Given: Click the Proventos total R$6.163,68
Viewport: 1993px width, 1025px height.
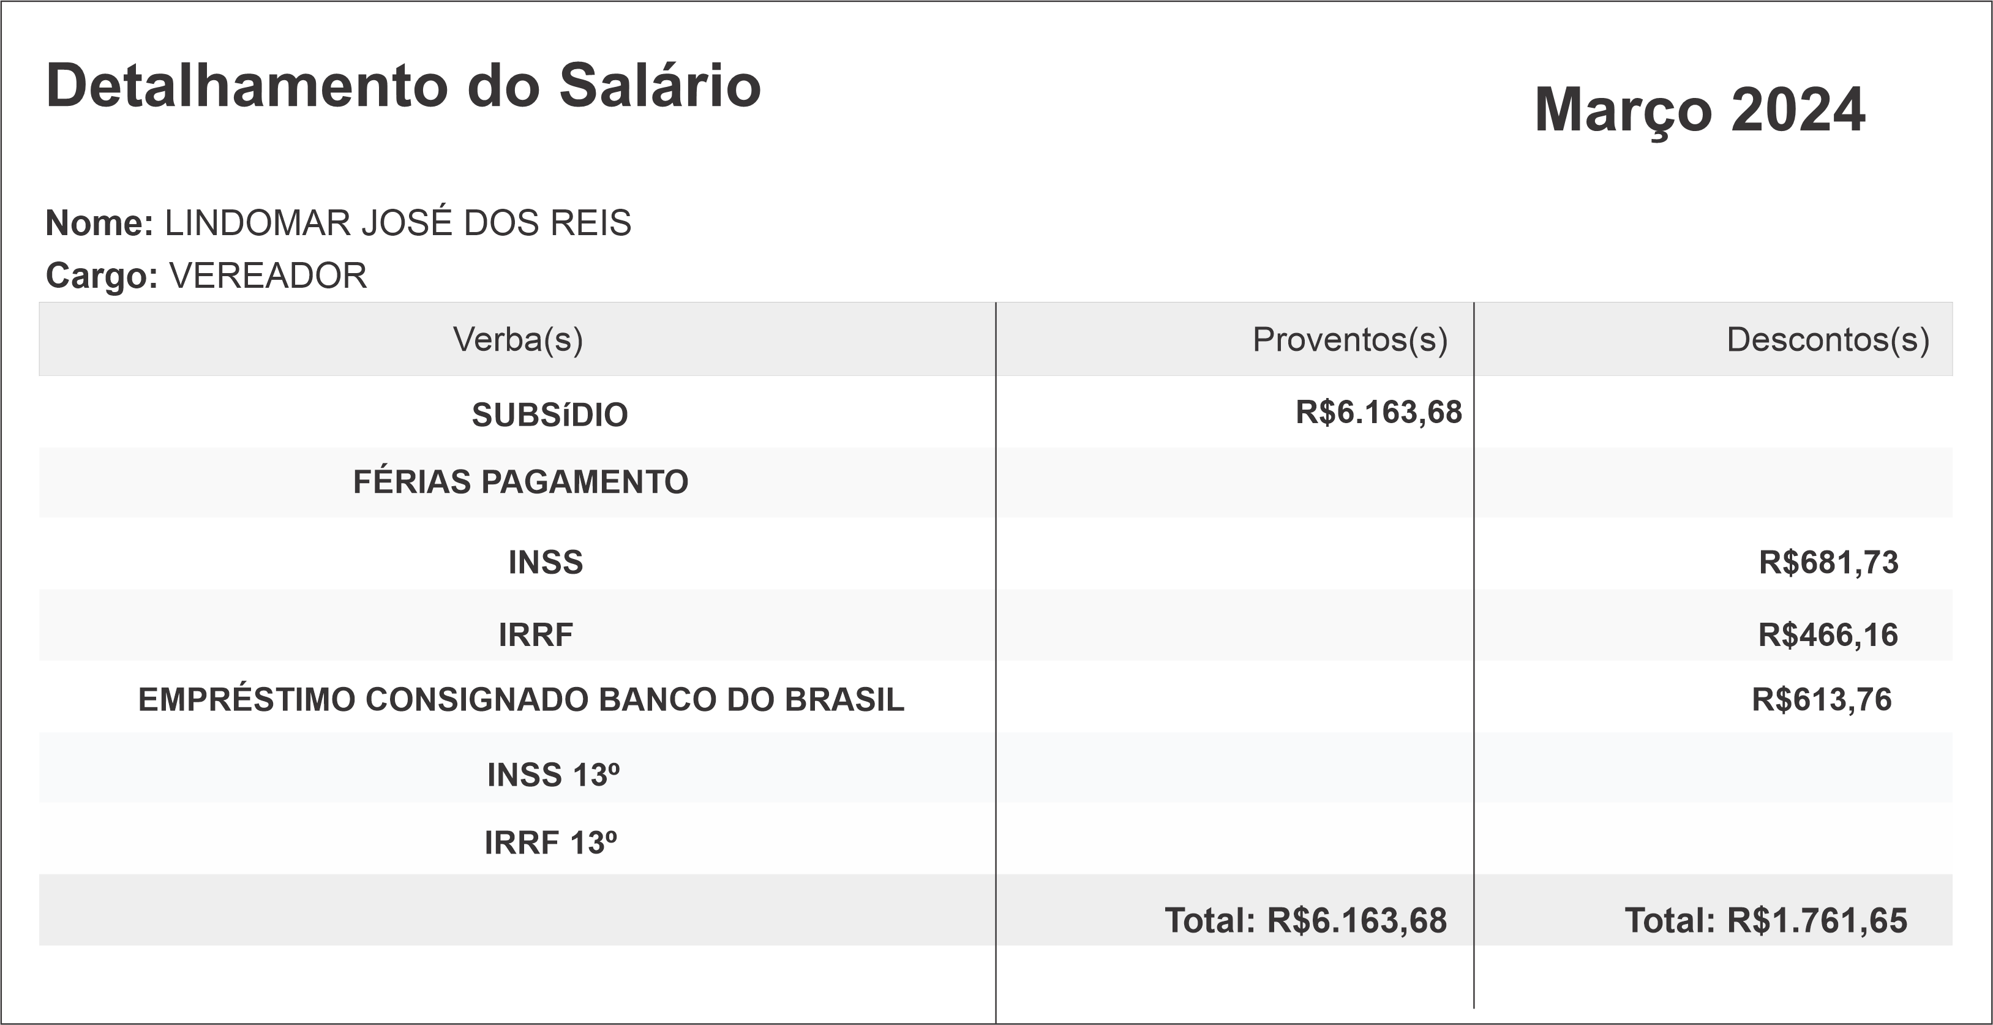Looking at the screenshot, I should (x=1305, y=920).
